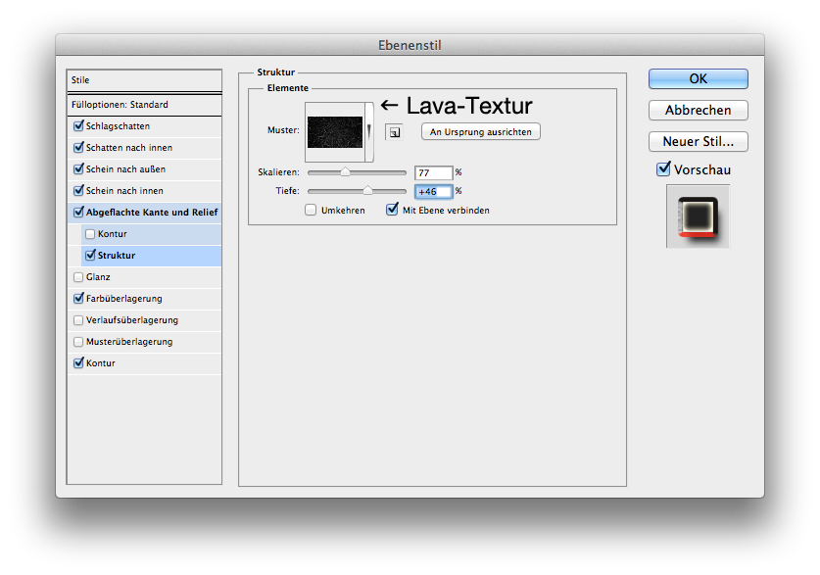The width and height of the screenshot is (820, 575).
Task: Toggle the Vorschau checkbox
Action: pos(663,168)
